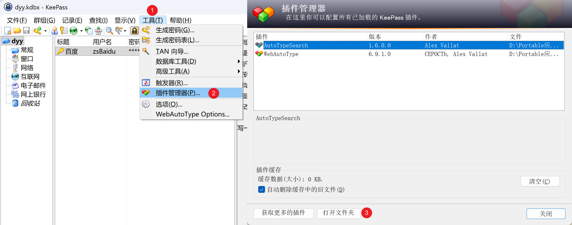Click the Windows icon beside 窗口
The width and height of the screenshot is (572, 225).
[x=15, y=59]
